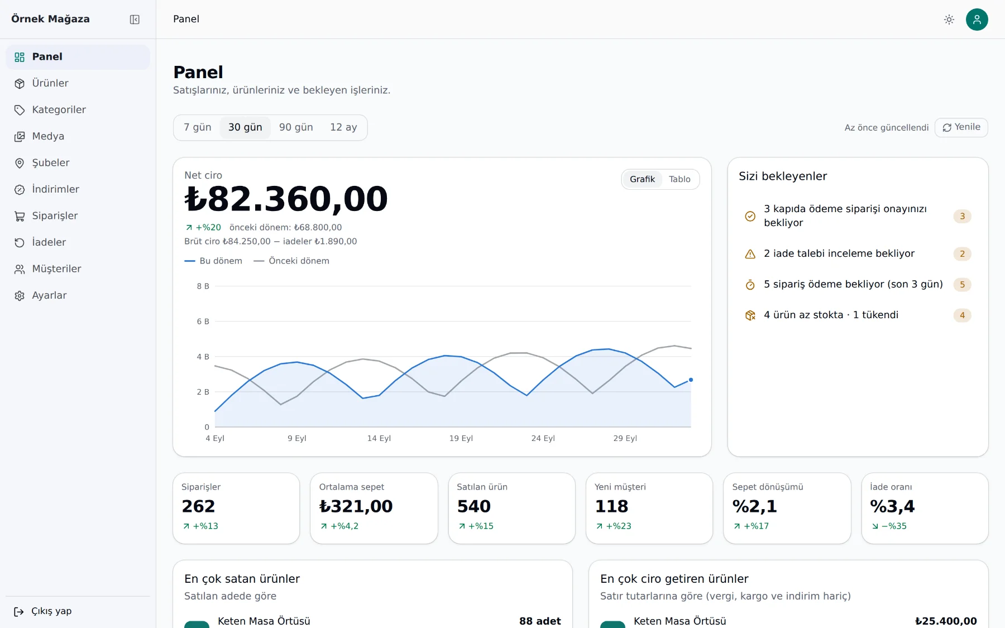The image size is (1005, 628).
Task: Click the Ürünler box icon
Action: pos(20,84)
